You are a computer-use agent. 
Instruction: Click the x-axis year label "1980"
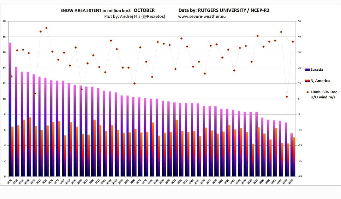coord(279,182)
